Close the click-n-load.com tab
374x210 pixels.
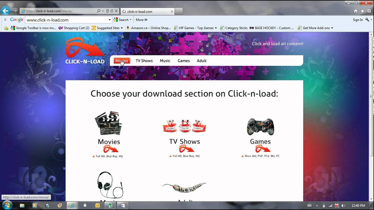click(x=172, y=11)
